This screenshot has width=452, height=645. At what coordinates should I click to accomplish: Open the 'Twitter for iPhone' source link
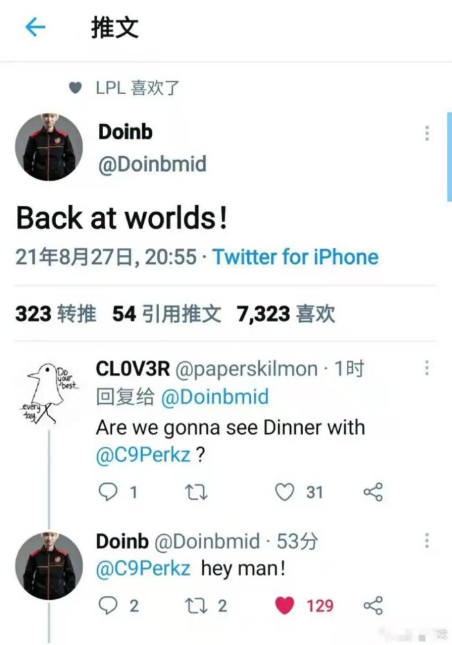[295, 257]
